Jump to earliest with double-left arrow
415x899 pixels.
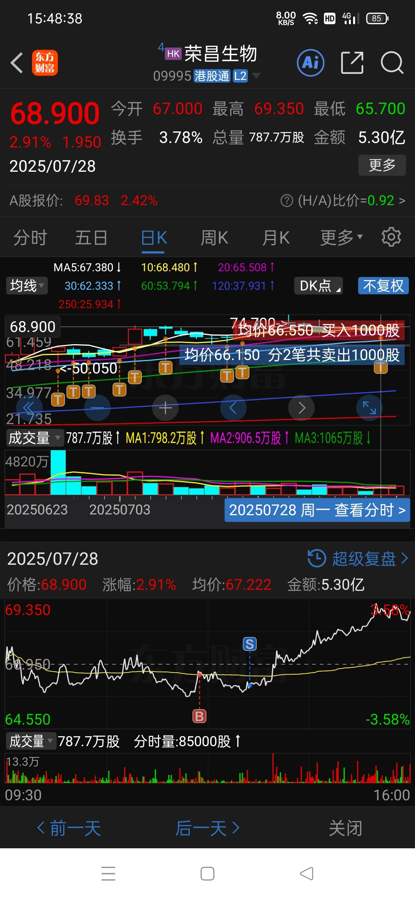pos(29,408)
